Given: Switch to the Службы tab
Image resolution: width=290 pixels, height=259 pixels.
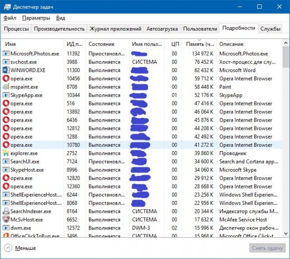Looking at the screenshot, I should [x=270, y=29].
